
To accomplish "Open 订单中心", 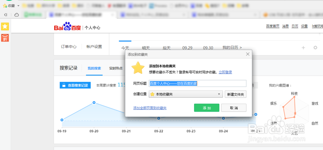I will [68, 47].
